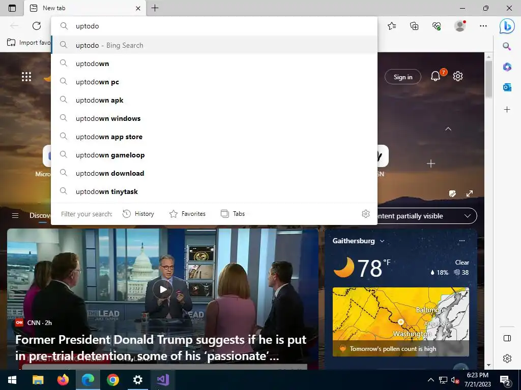Open the Favorites star-list icon
The width and height of the screenshot is (521, 390).
[392, 26]
